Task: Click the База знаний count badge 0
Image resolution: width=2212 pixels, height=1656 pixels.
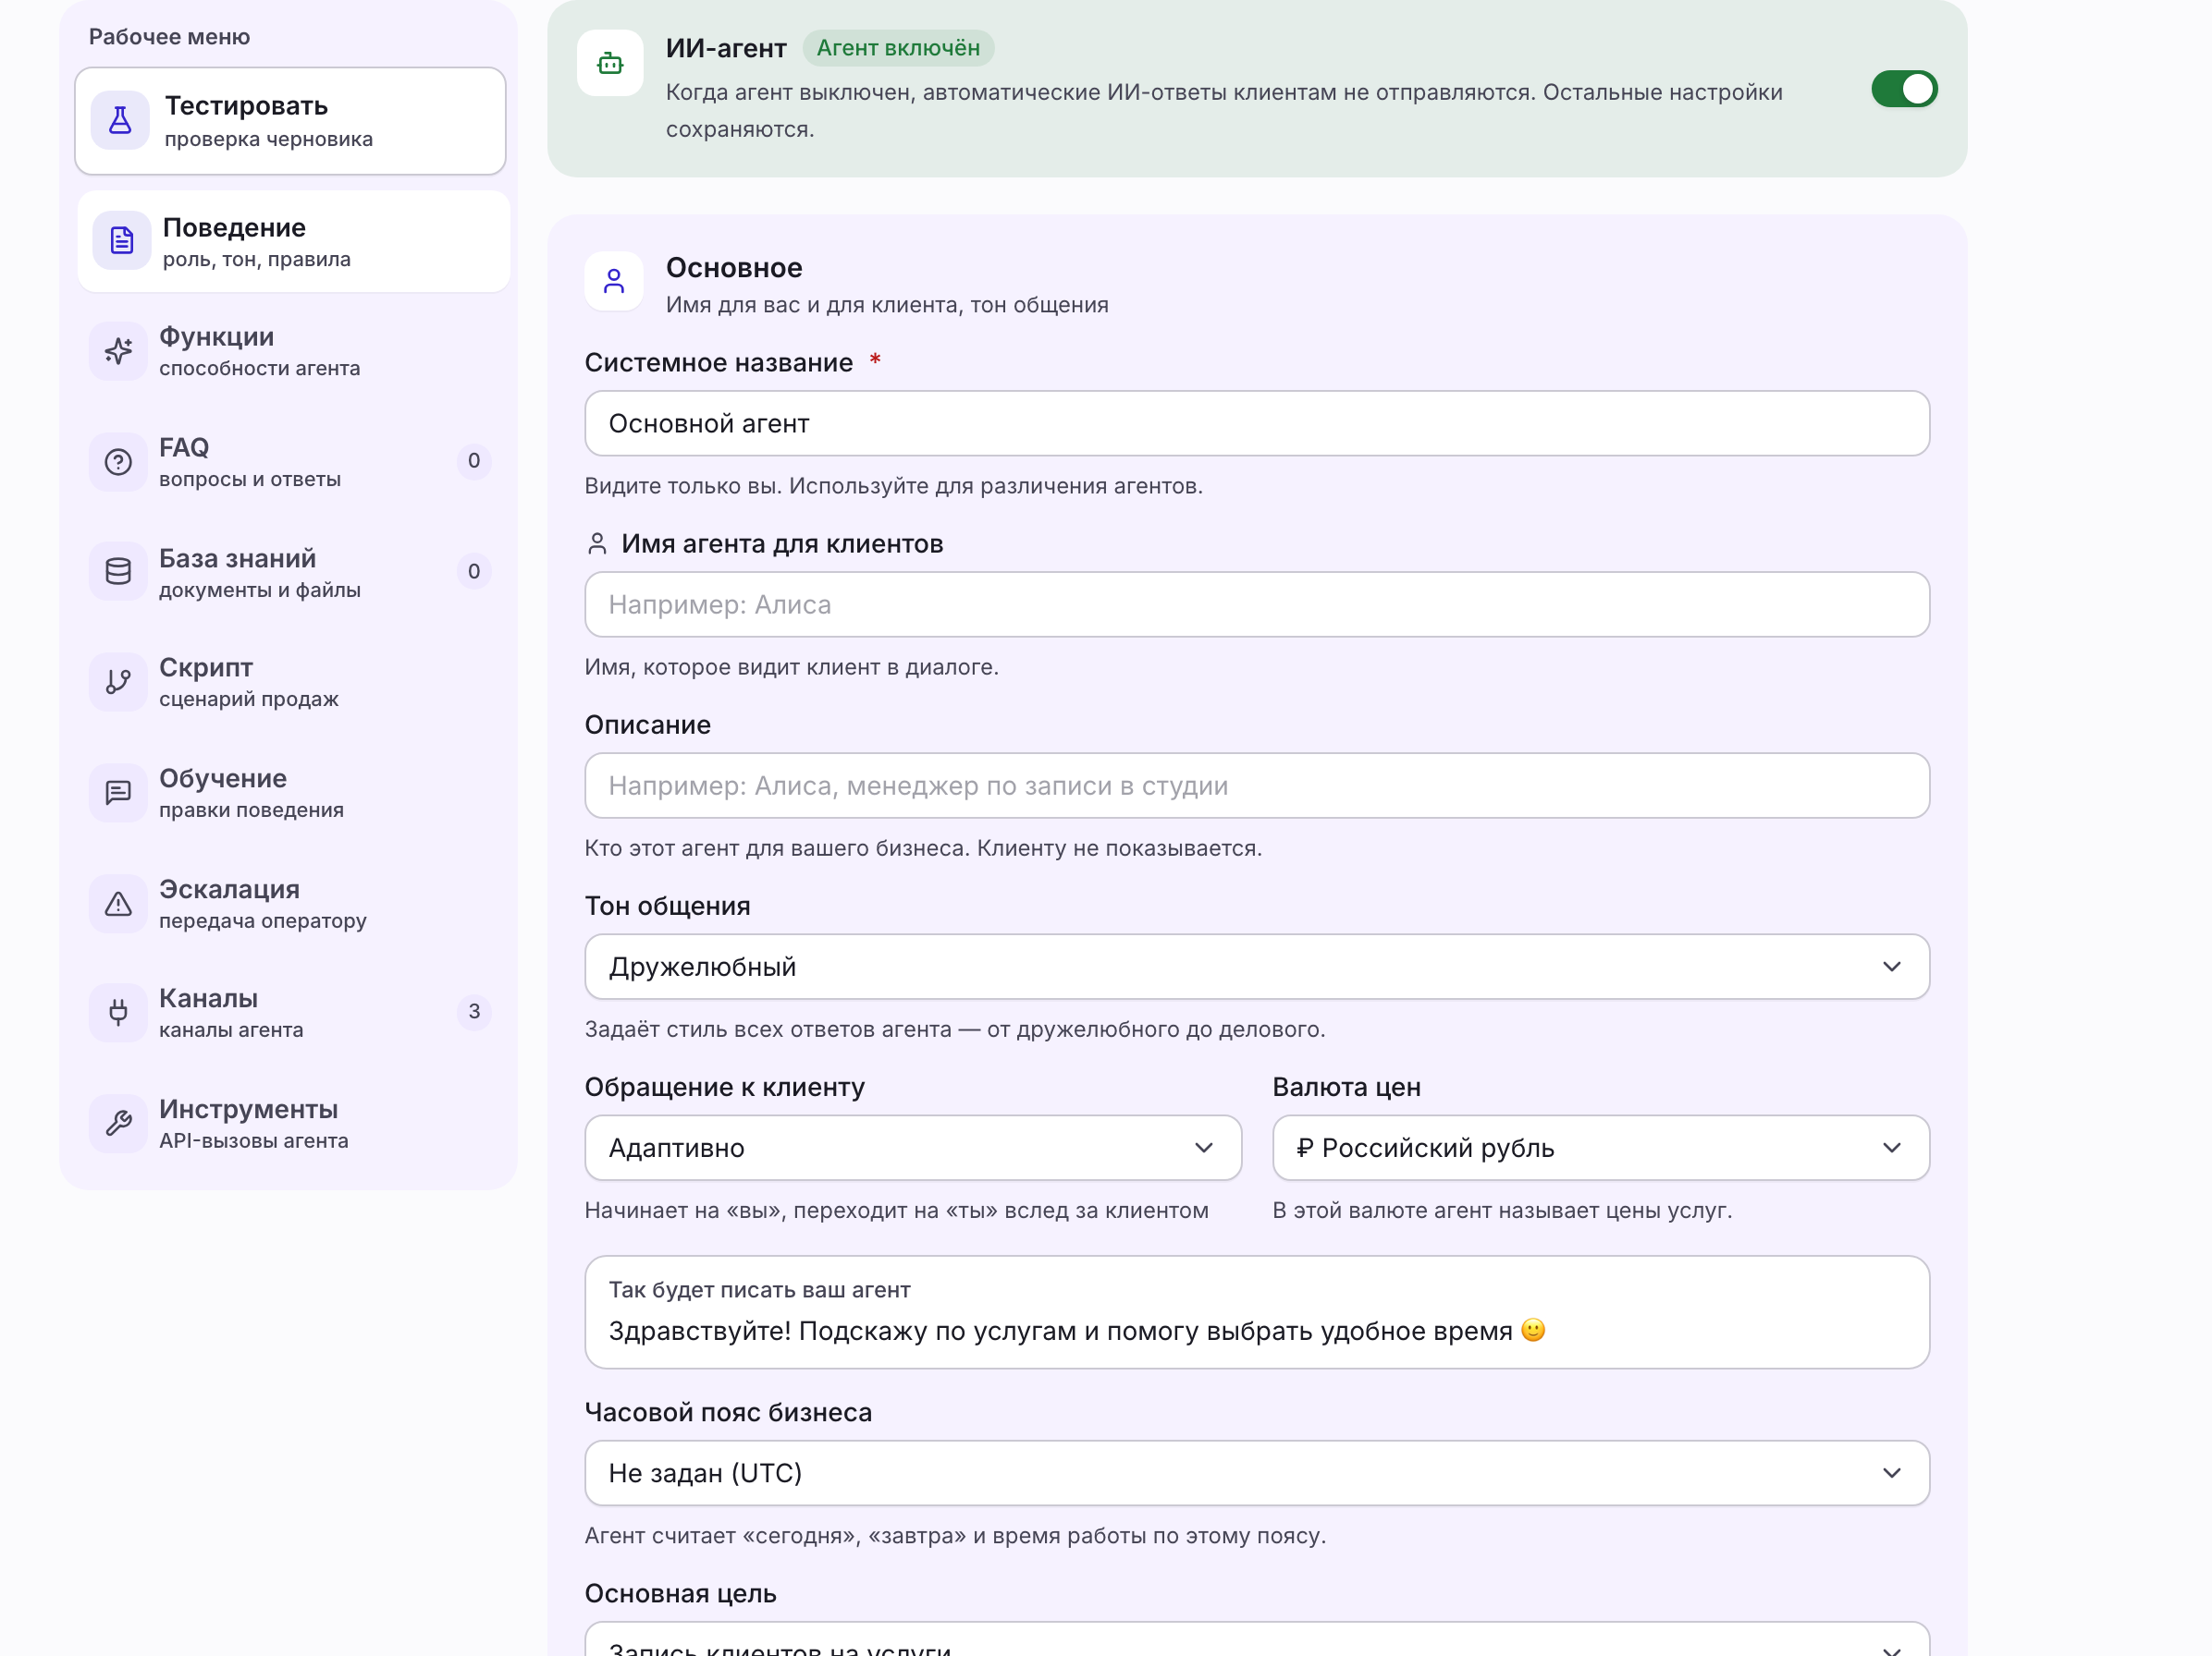Action: [474, 571]
